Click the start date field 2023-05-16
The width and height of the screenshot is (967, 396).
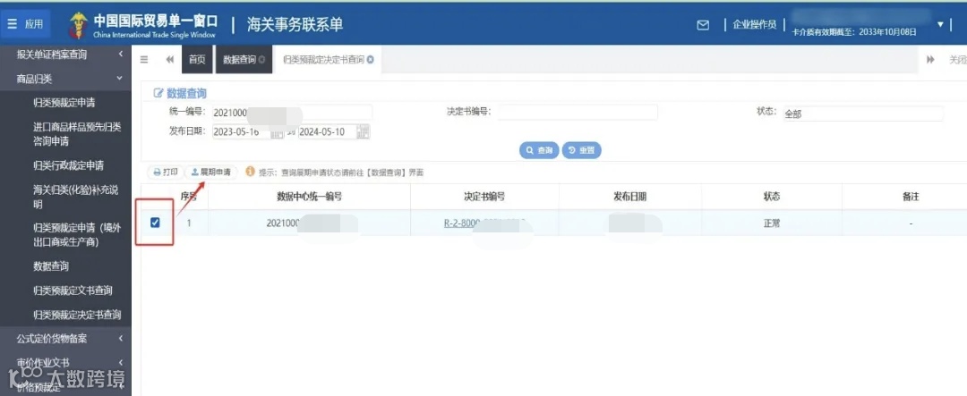pyautogui.click(x=241, y=131)
